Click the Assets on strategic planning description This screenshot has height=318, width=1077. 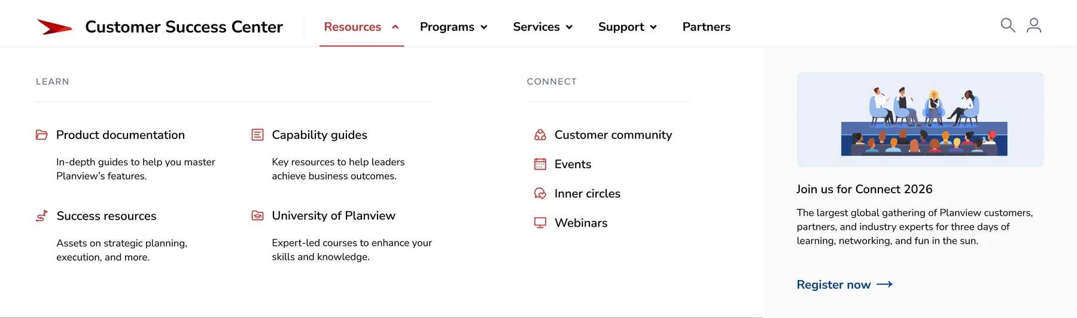click(121, 250)
